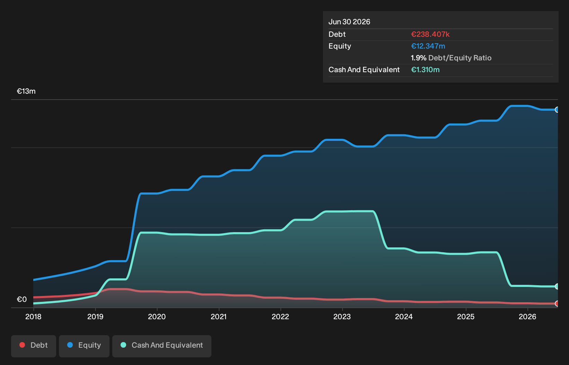Click the 2022 x-axis label
569x365 pixels.
pyautogui.click(x=280, y=316)
